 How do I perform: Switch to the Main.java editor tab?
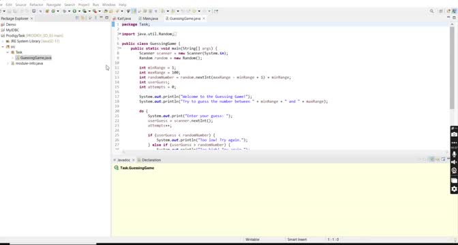click(151, 18)
